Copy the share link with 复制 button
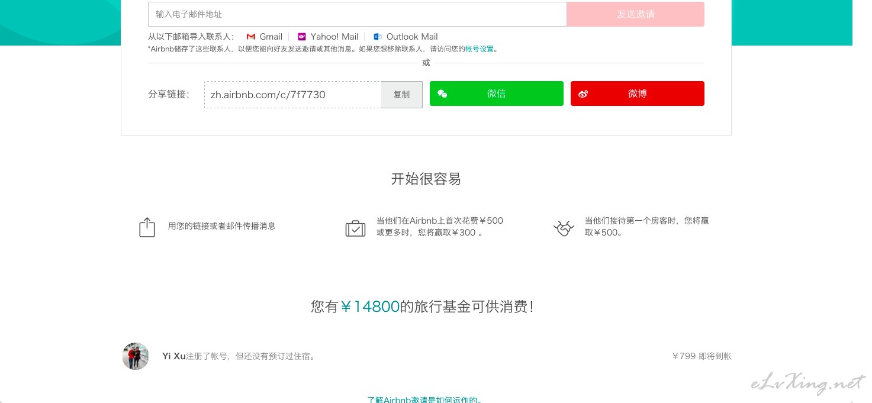Screen dimensions: 872x403 402,95
